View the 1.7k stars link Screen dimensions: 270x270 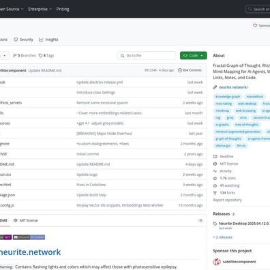[224, 179]
